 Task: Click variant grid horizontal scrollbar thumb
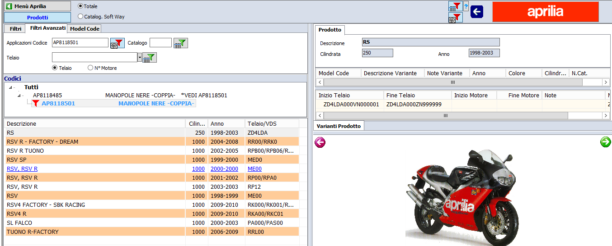click(x=453, y=82)
